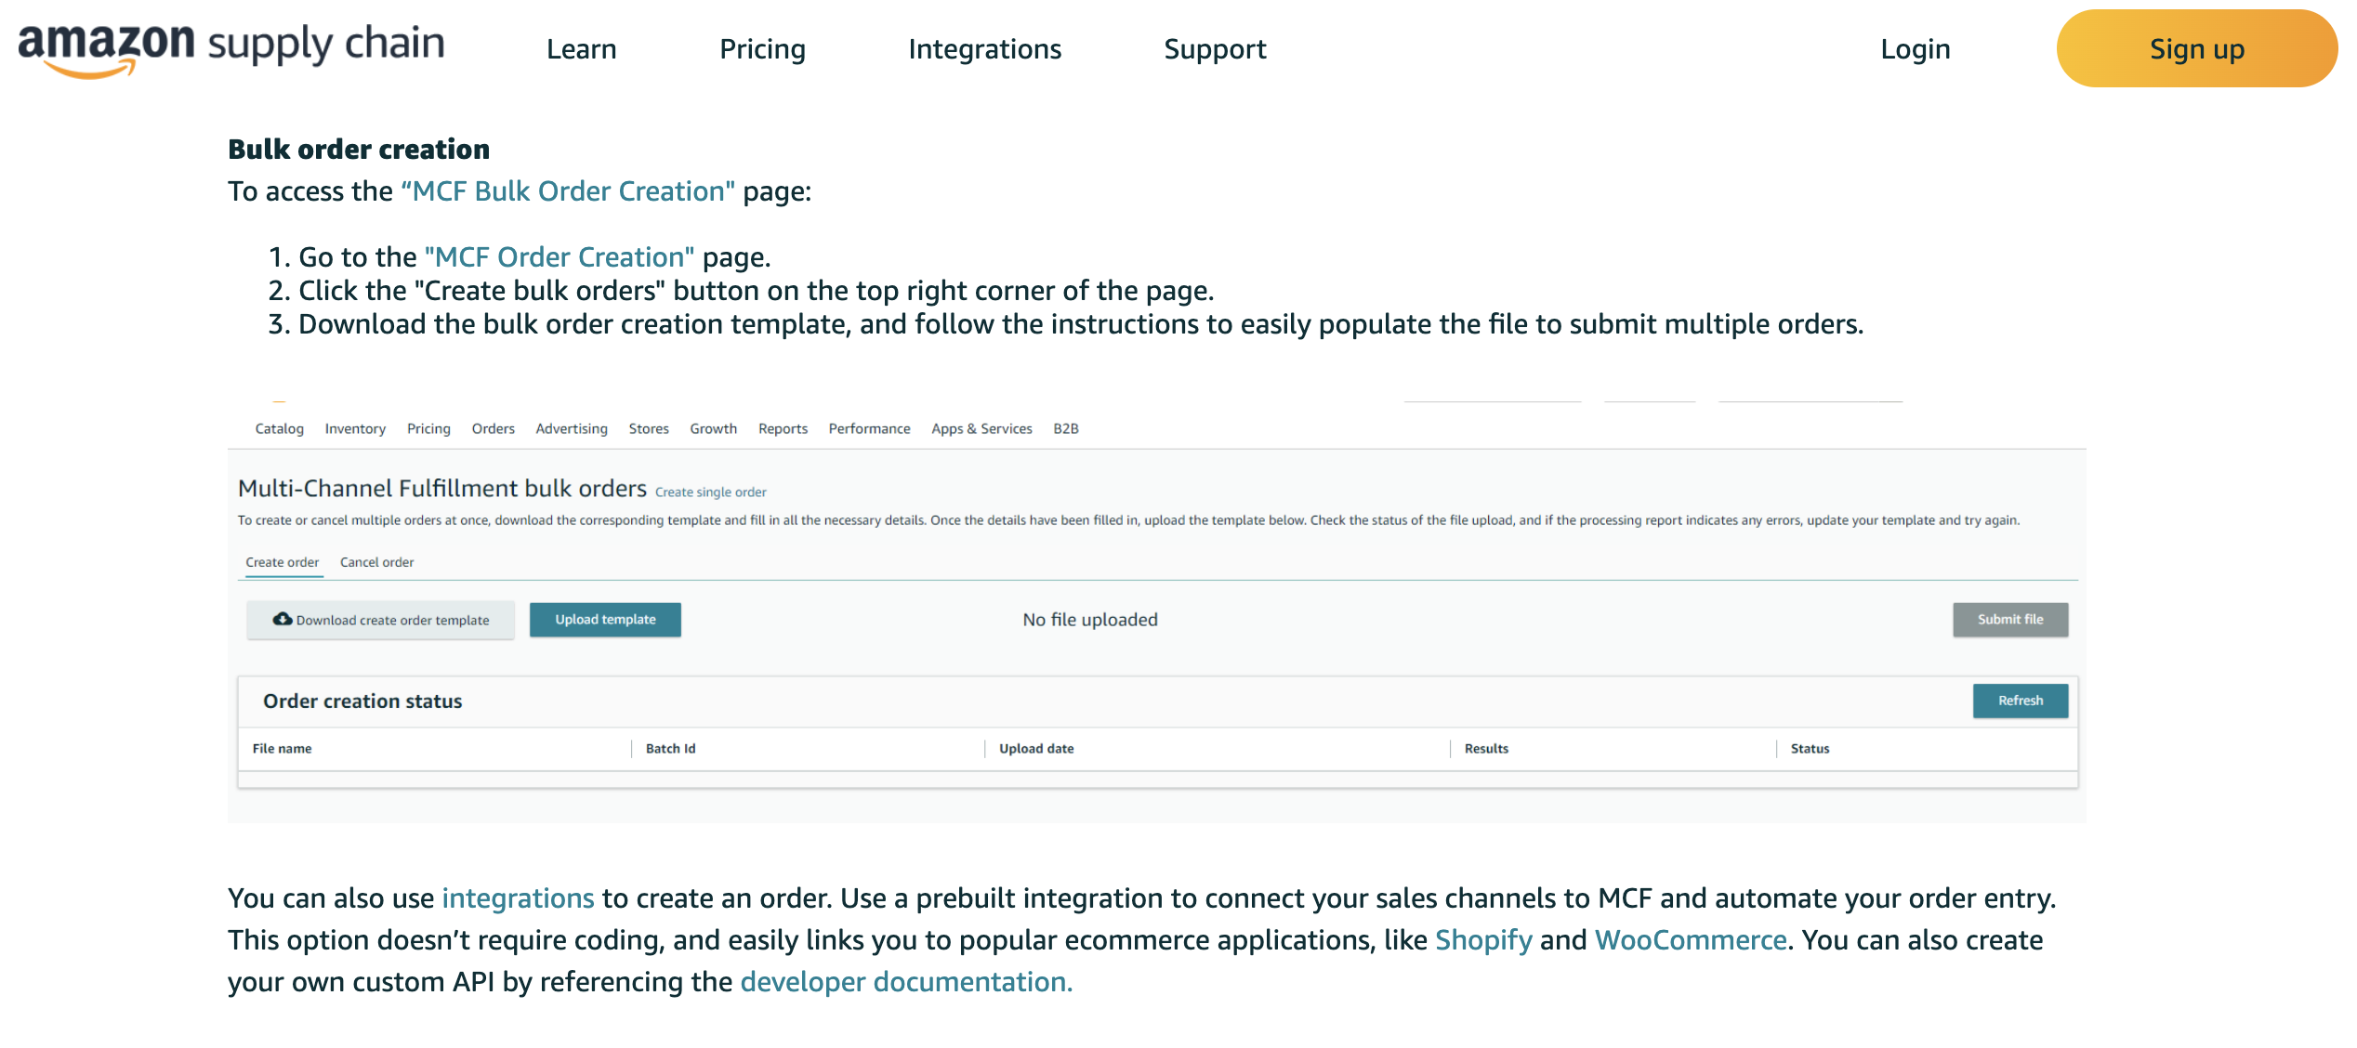2357x1048 pixels.
Task: Click the integrations hyperlink in paragraph
Action: [518, 898]
